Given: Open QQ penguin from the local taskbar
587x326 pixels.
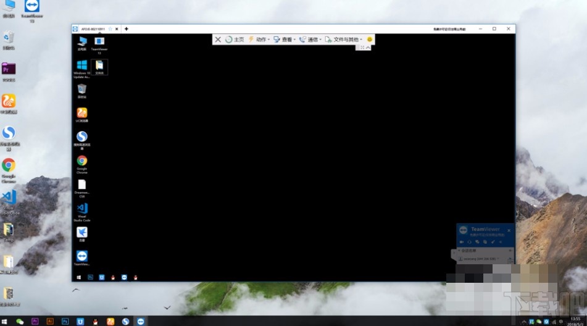Looking at the screenshot, I should click(96, 322).
